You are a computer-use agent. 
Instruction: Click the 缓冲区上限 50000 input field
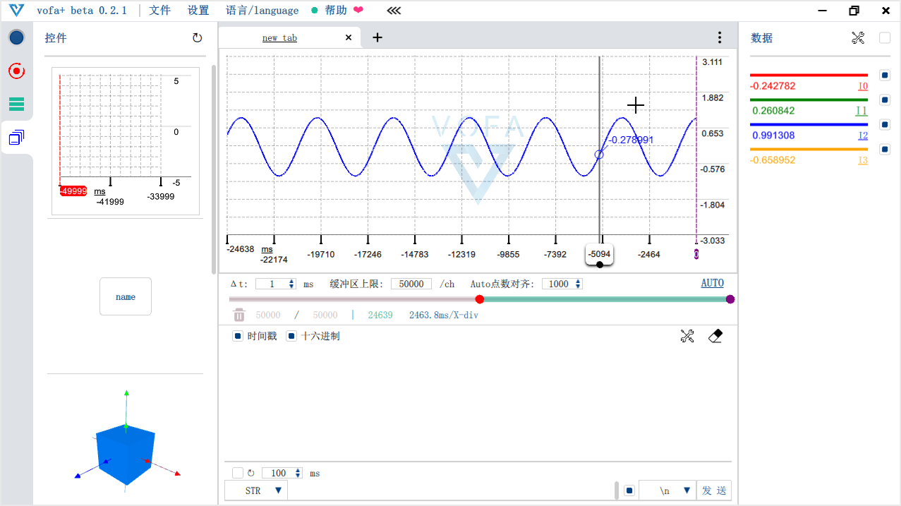tap(411, 284)
